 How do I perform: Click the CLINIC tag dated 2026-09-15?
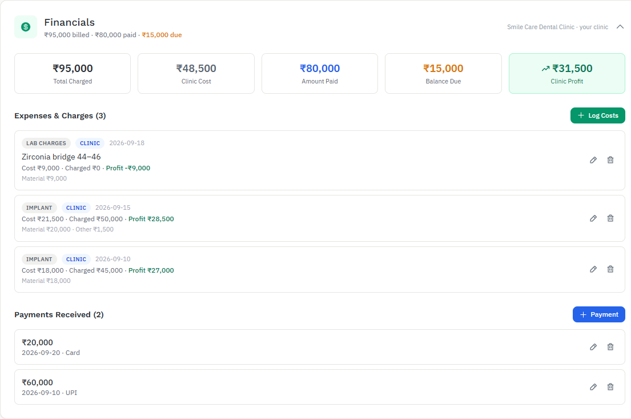76,208
